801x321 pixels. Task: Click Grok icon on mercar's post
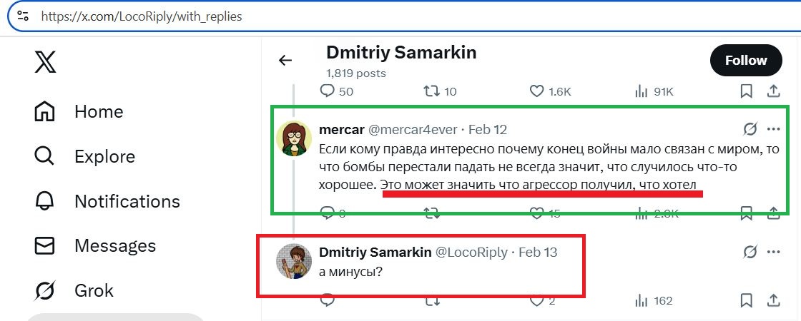[750, 129]
